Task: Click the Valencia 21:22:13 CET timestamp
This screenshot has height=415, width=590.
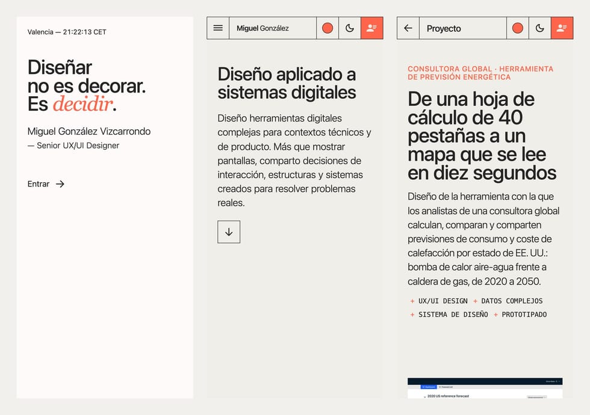Action: point(67,32)
